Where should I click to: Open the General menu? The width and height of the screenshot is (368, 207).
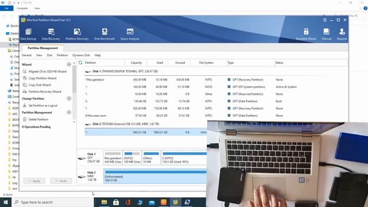[26, 55]
